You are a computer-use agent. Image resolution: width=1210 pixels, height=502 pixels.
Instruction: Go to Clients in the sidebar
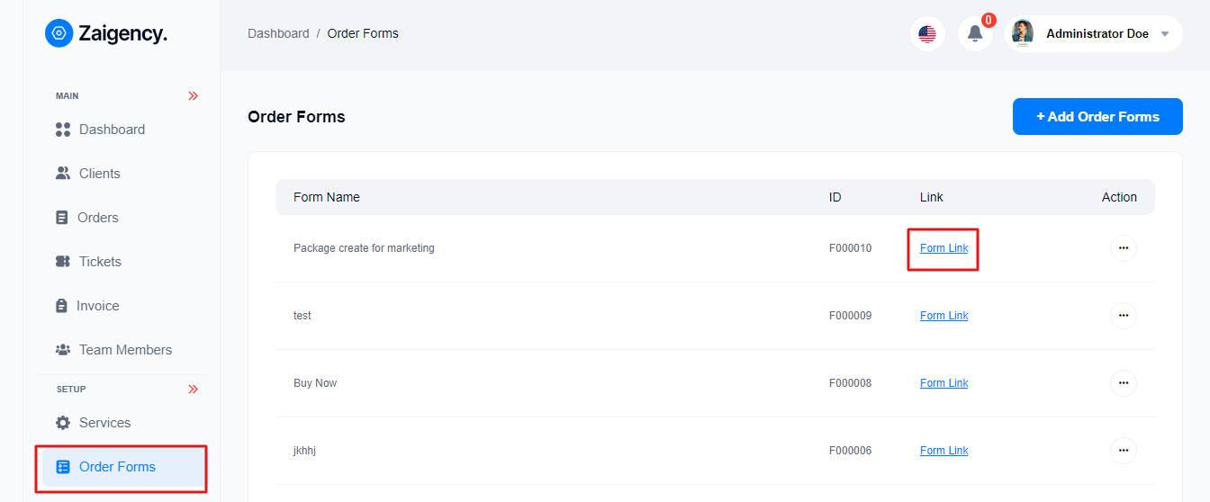(x=99, y=174)
